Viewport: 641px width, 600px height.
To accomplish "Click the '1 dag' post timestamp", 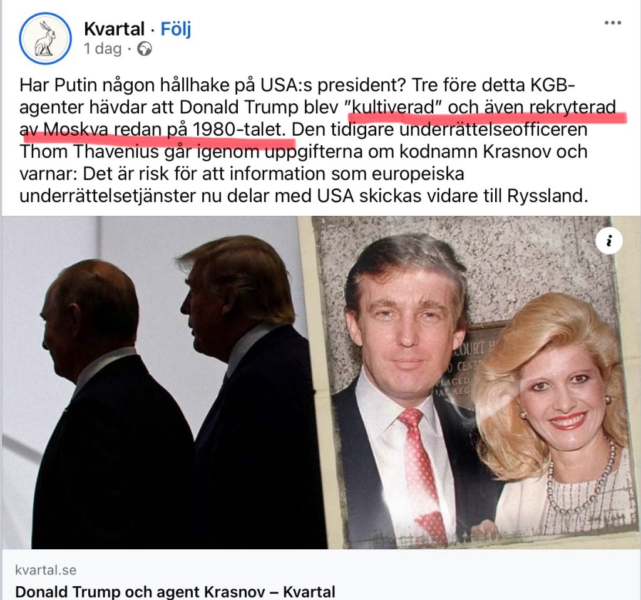I will 103,49.
